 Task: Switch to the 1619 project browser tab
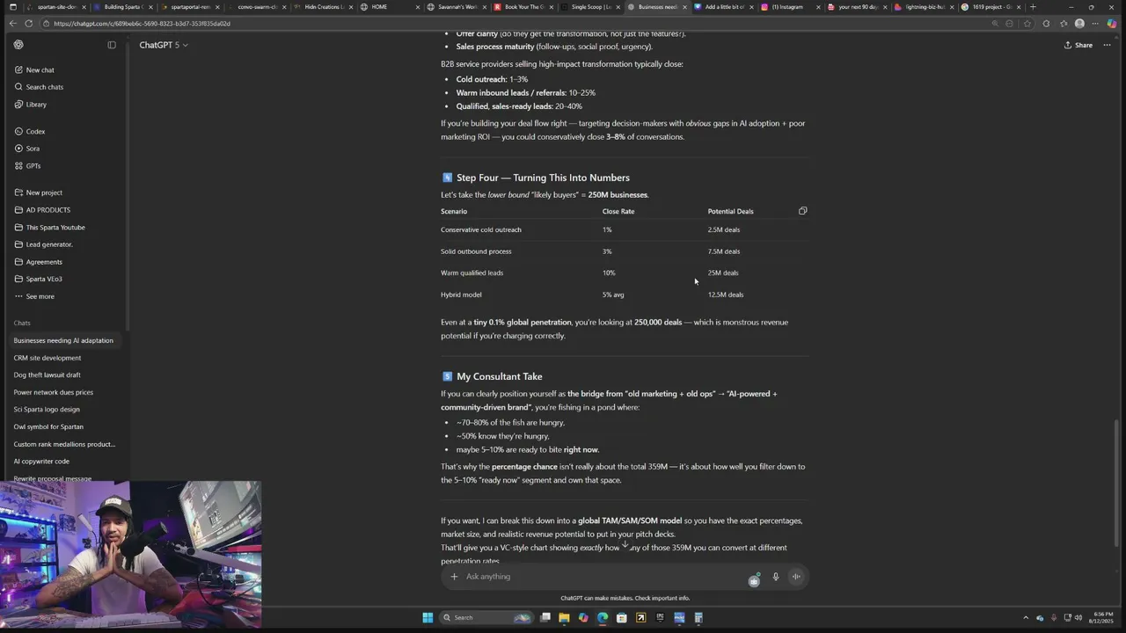[991, 7]
